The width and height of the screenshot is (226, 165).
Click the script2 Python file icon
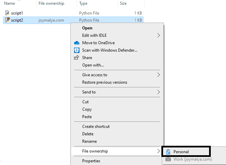pyautogui.click(x=7, y=20)
